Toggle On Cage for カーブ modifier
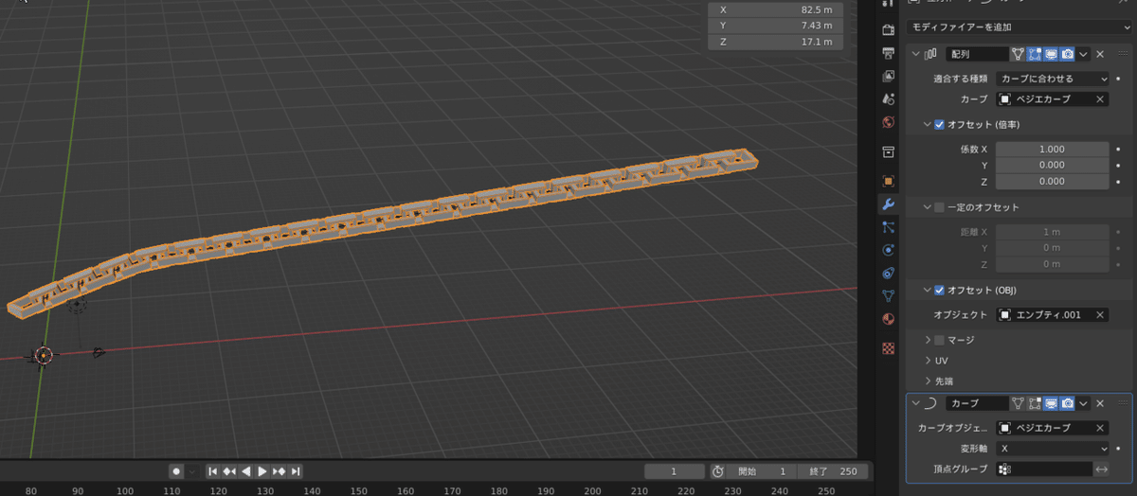 click(1018, 403)
